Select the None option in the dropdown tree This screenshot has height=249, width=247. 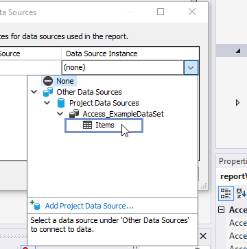pos(59,81)
